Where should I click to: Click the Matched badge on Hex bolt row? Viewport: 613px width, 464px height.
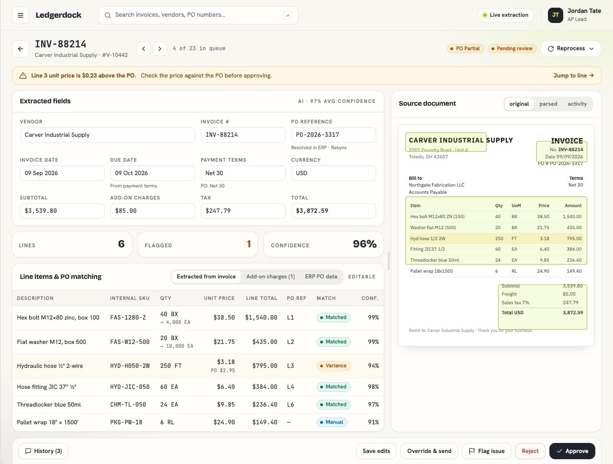(x=334, y=318)
